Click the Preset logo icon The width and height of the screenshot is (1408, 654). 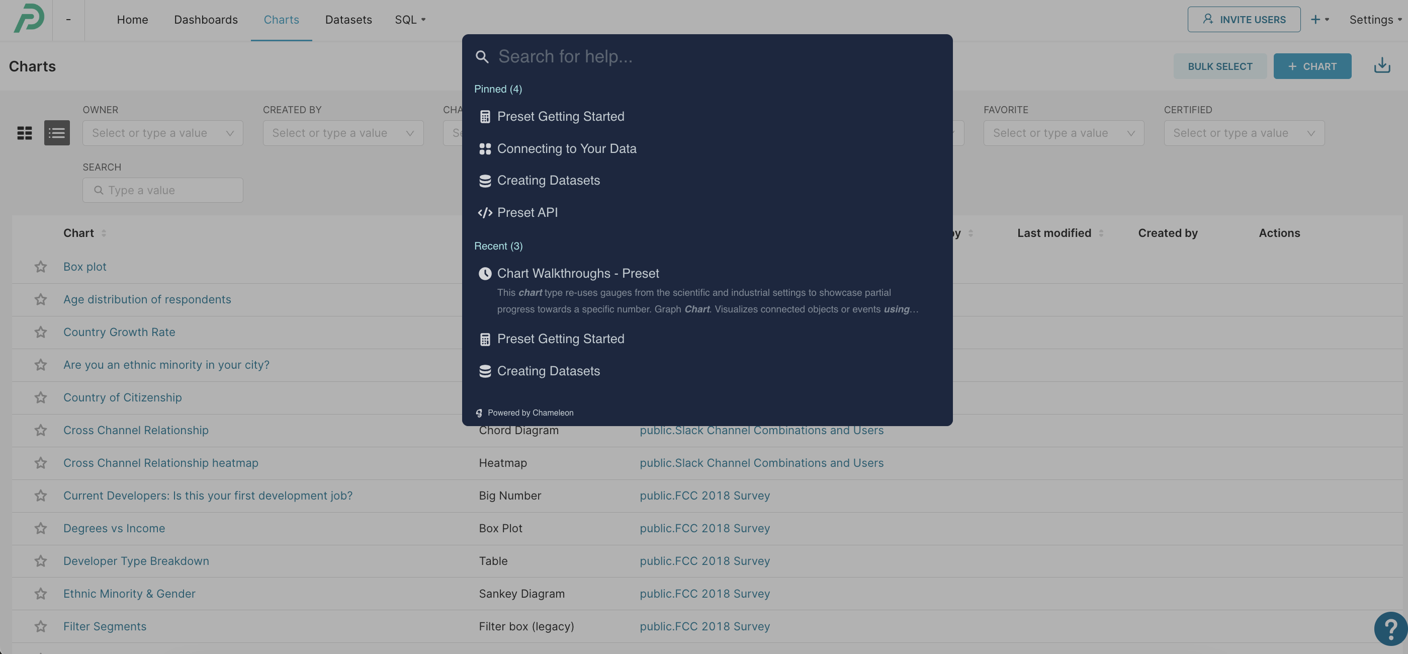tap(29, 19)
